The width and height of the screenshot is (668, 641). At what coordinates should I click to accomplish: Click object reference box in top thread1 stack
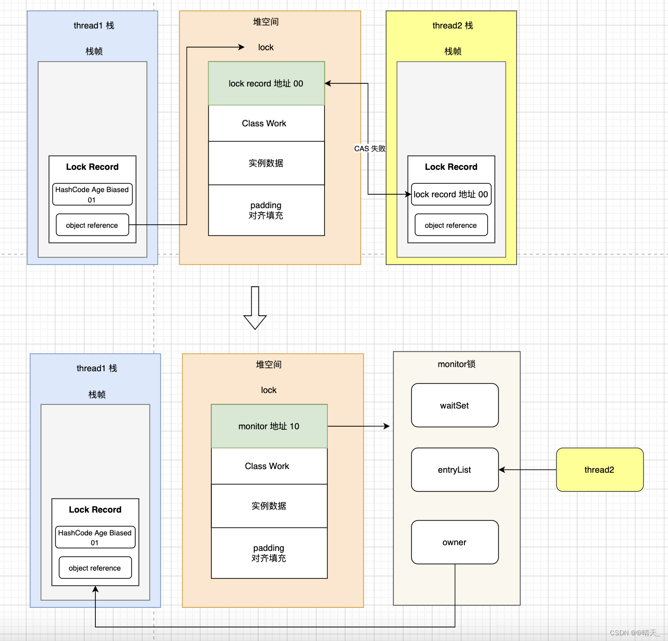coord(92,225)
